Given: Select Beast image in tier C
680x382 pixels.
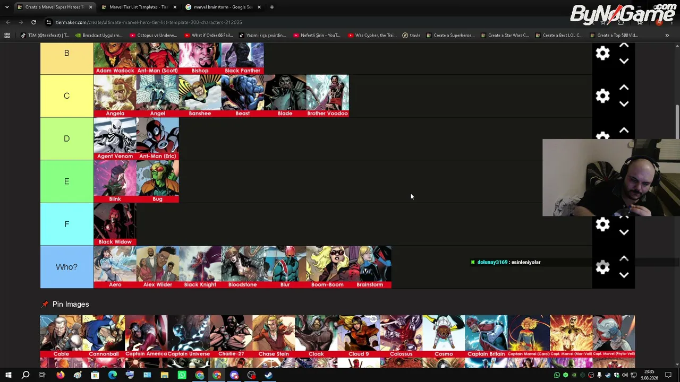Looking at the screenshot, I should pyautogui.click(x=242, y=96).
